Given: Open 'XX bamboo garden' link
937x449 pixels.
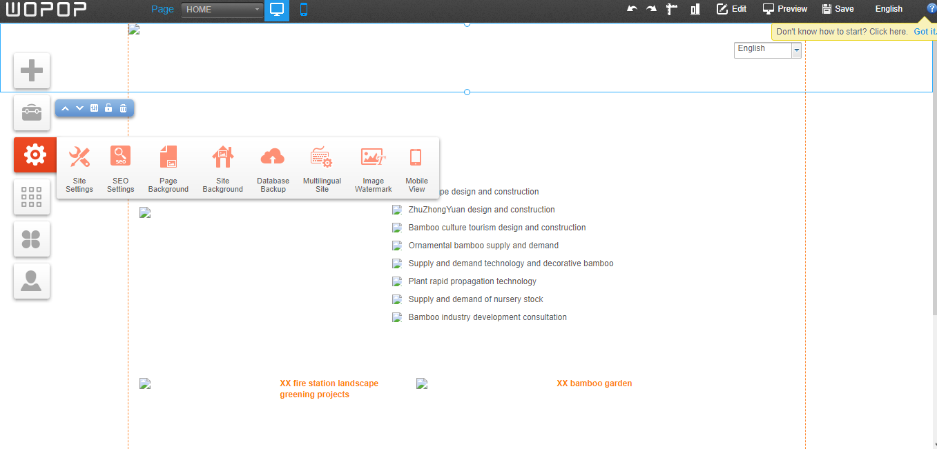Looking at the screenshot, I should [594, 383].
